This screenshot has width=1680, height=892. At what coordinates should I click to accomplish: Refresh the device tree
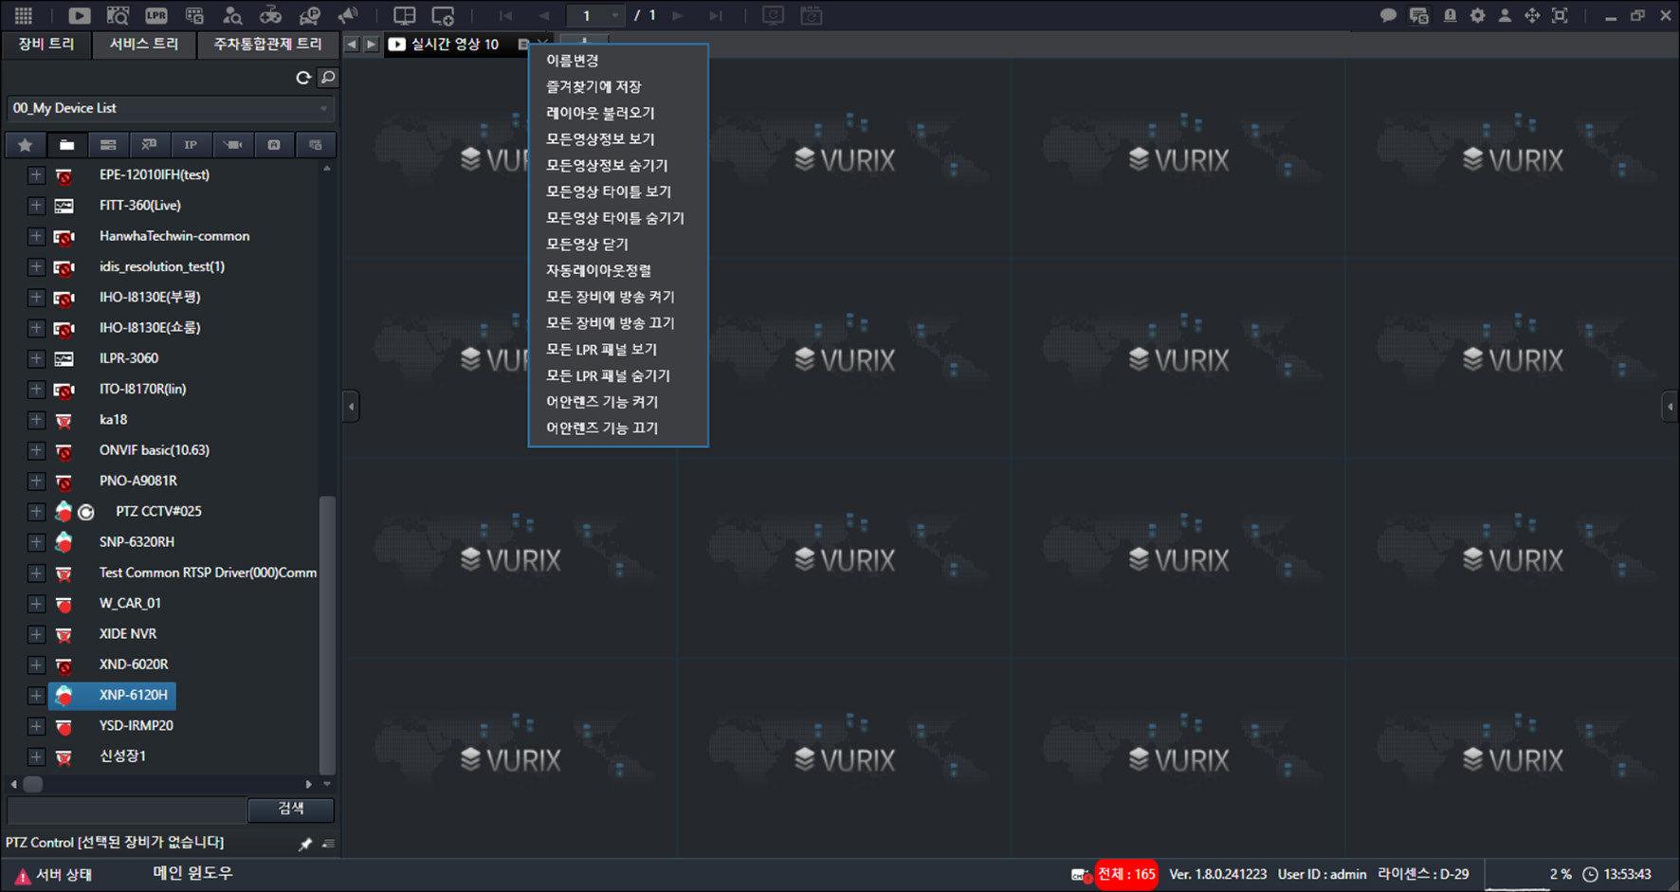click(303, 78)
